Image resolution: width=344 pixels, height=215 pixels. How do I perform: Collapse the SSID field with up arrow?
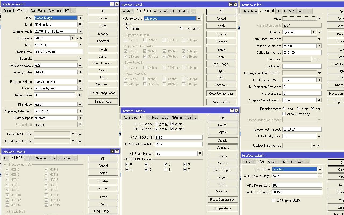tap(80, 45)
